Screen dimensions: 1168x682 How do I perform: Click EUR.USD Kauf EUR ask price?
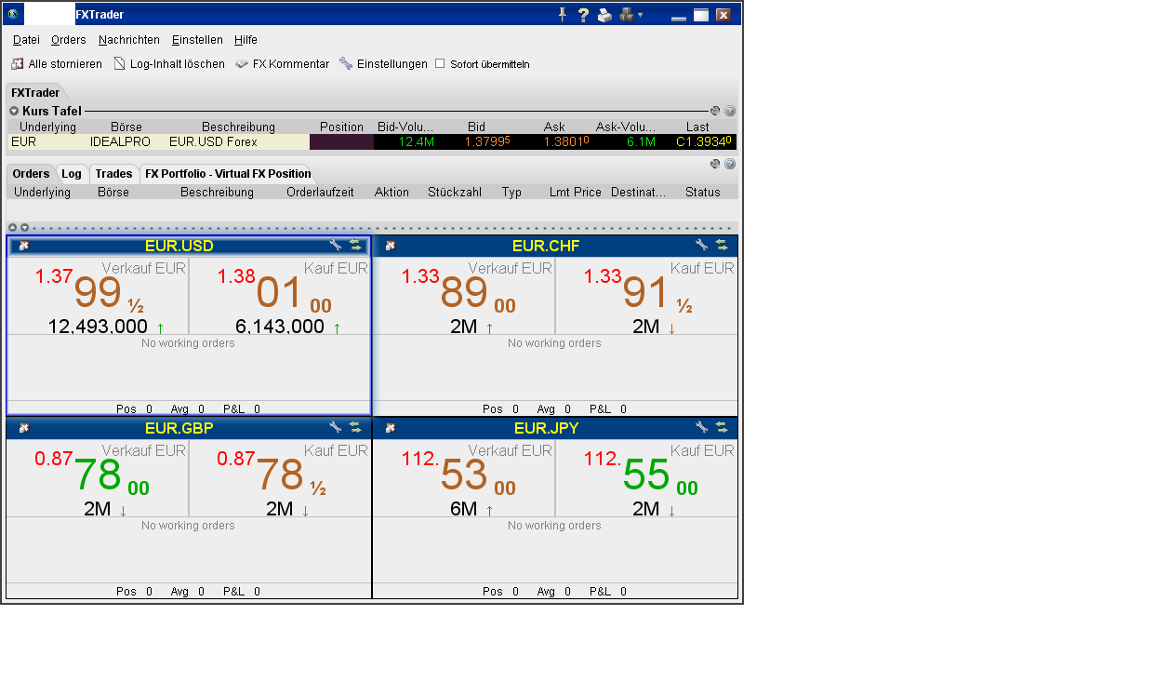point(279,292)
